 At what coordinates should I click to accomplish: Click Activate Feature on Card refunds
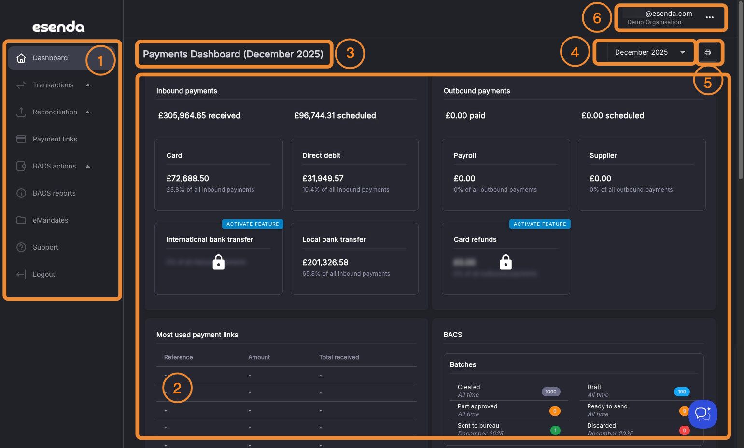540,224
